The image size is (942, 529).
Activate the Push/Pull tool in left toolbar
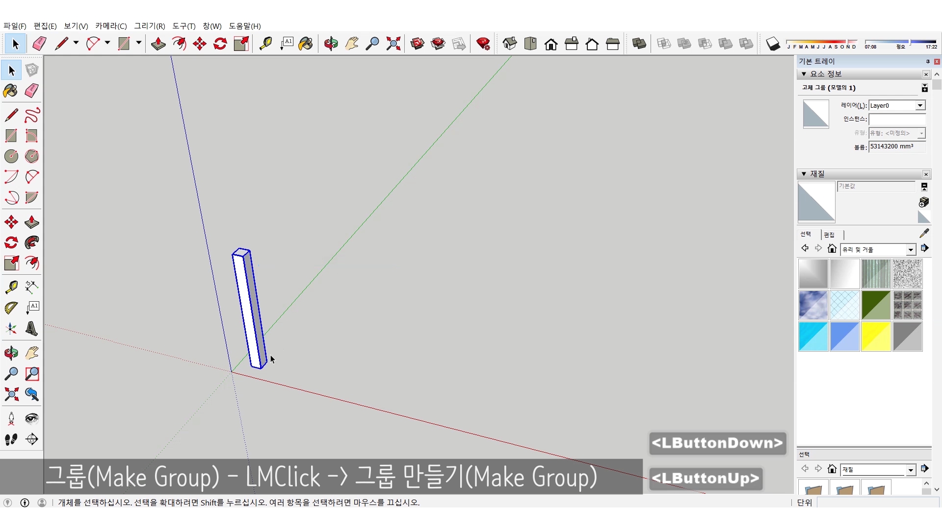click(32, 222)
